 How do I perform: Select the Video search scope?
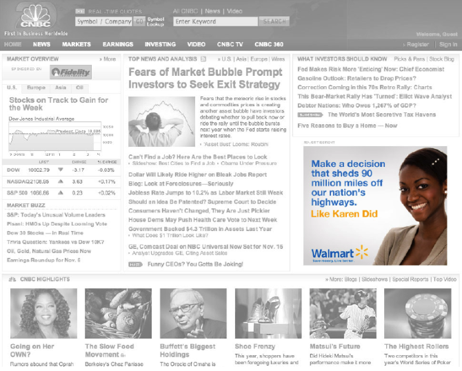coord(234,11)
